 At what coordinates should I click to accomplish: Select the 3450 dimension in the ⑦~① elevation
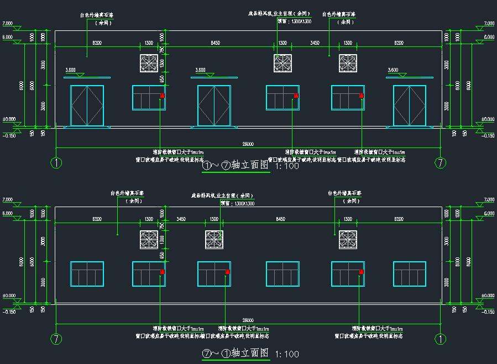pyautogui.click(x=181, y=219)
